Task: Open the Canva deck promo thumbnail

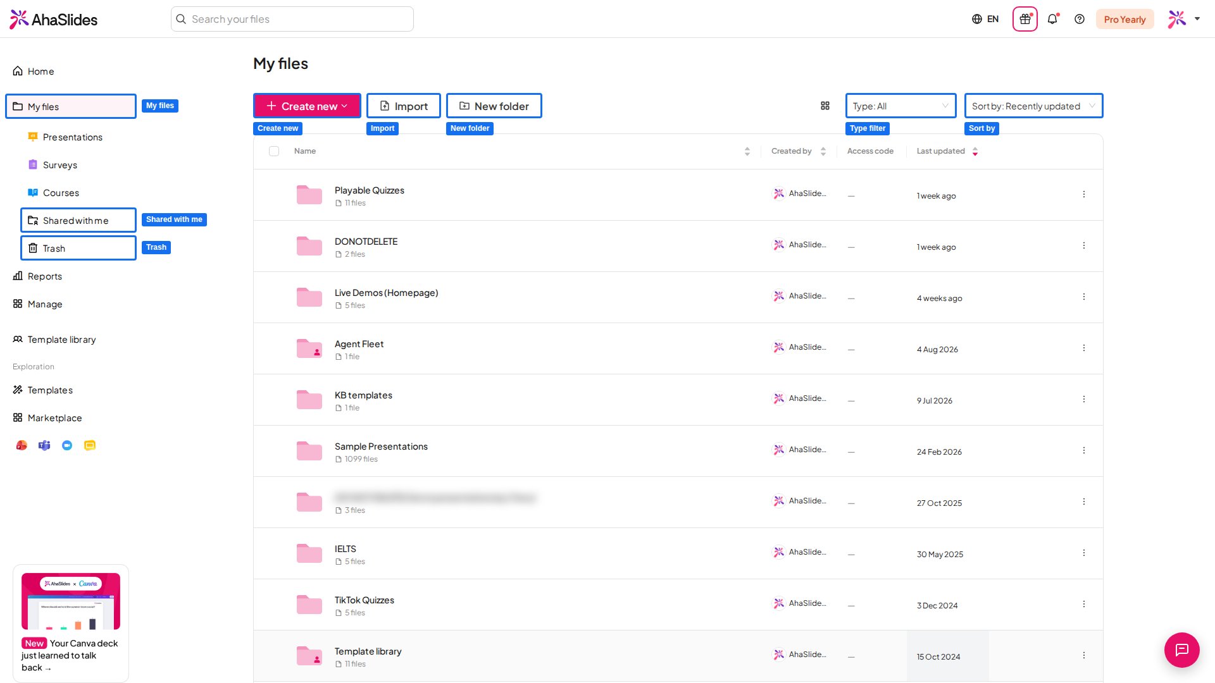Action: [x=71, y=601]
